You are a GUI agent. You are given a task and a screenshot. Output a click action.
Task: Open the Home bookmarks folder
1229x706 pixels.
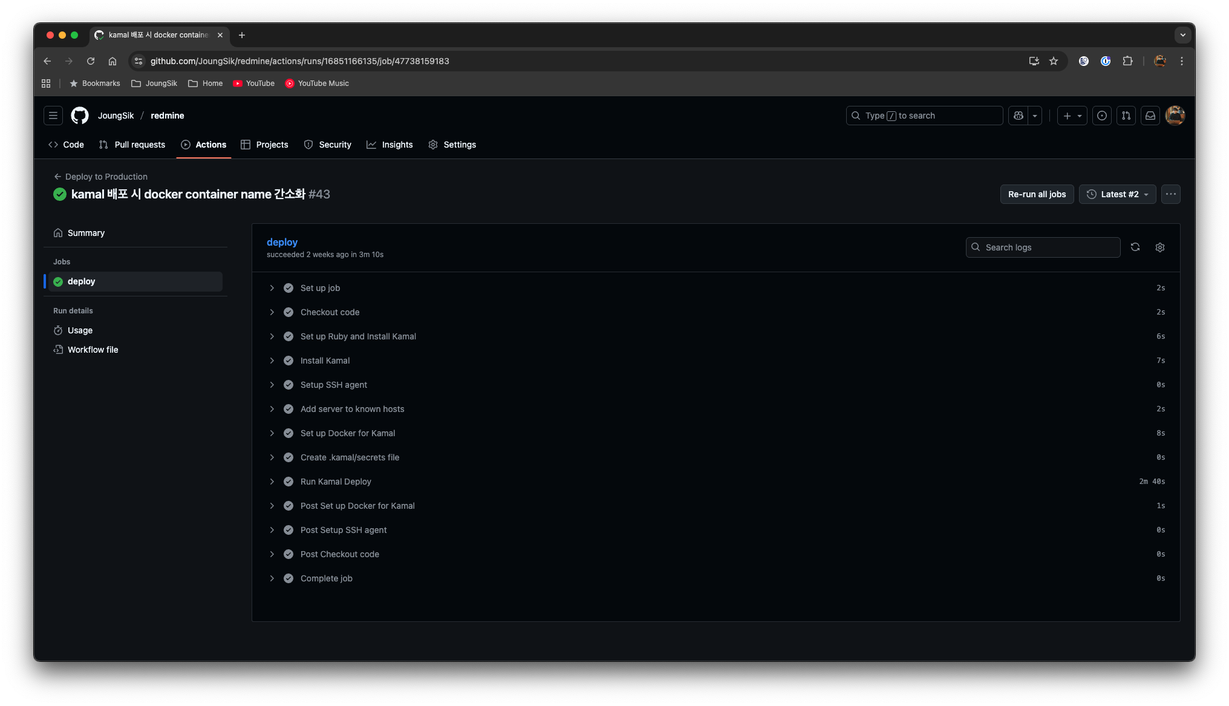pyautogui.click(x=206, y=83)
